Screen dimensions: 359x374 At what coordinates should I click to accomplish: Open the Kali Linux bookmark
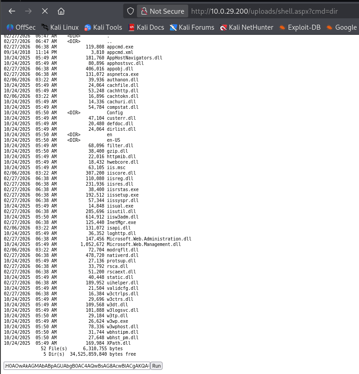click(60, 27)
